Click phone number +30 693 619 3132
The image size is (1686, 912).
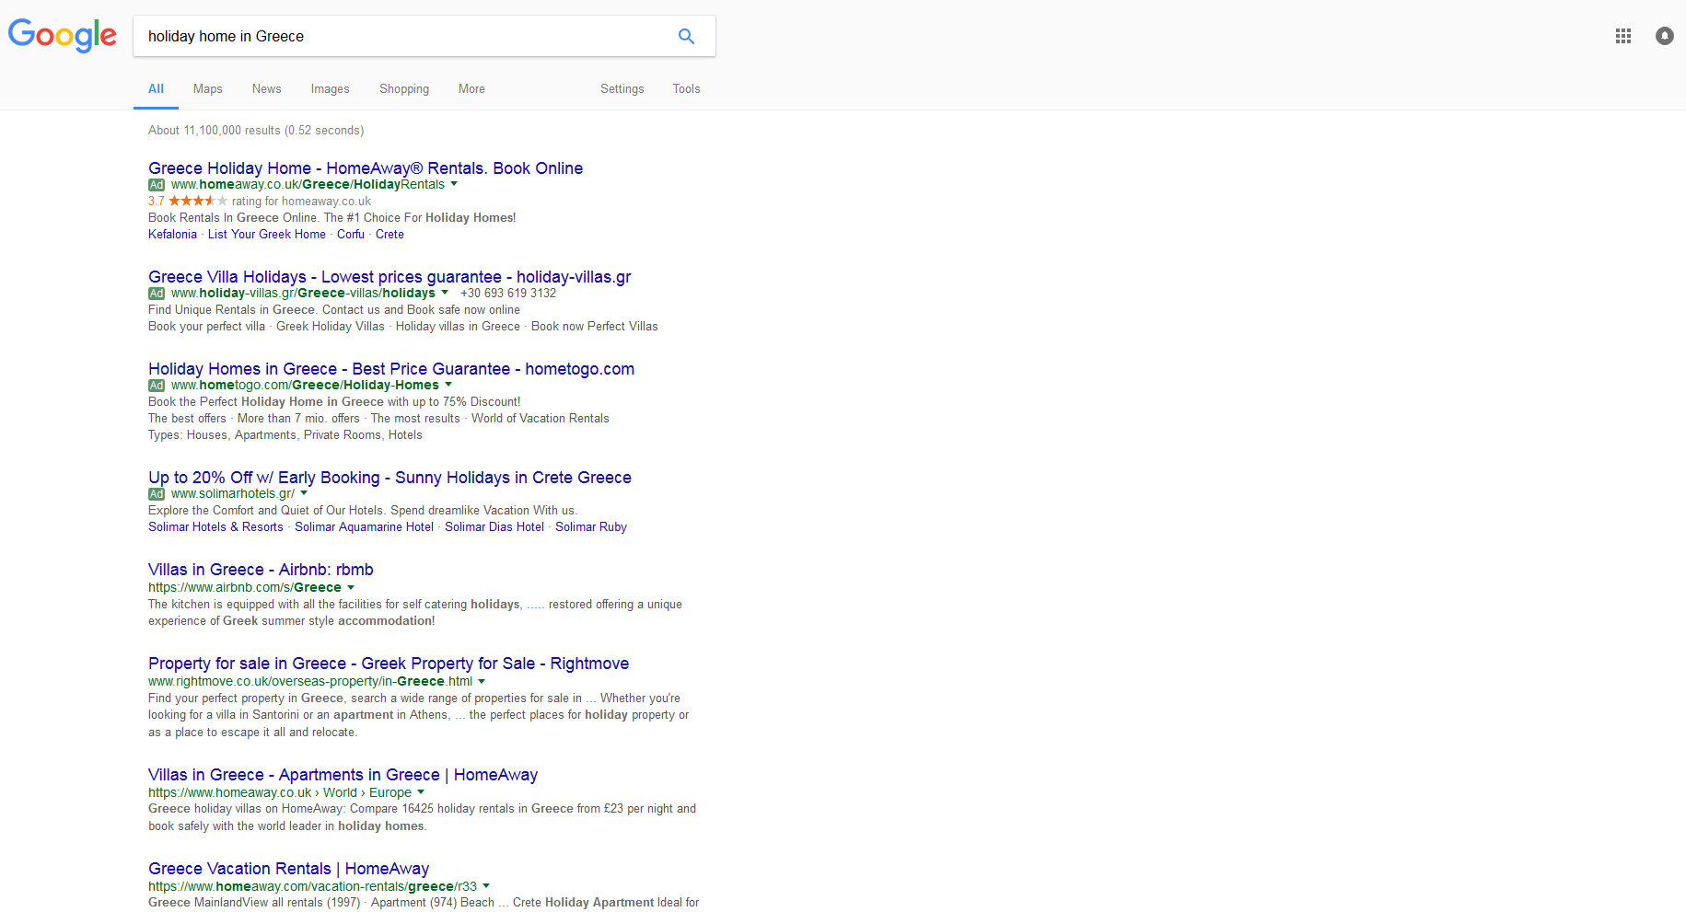point(508,294)
